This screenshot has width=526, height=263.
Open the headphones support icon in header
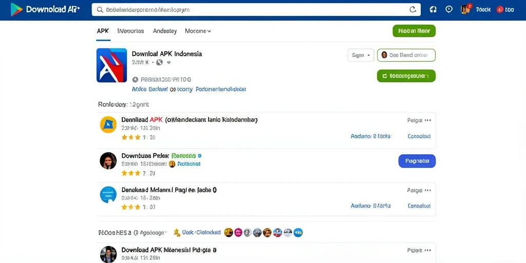click(433, 10)
